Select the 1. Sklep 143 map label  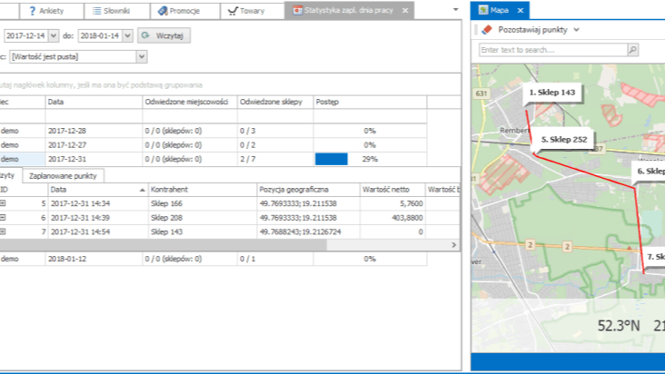(552, 93)
